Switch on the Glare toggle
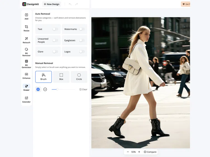210x157 pixels. point(55,51)
